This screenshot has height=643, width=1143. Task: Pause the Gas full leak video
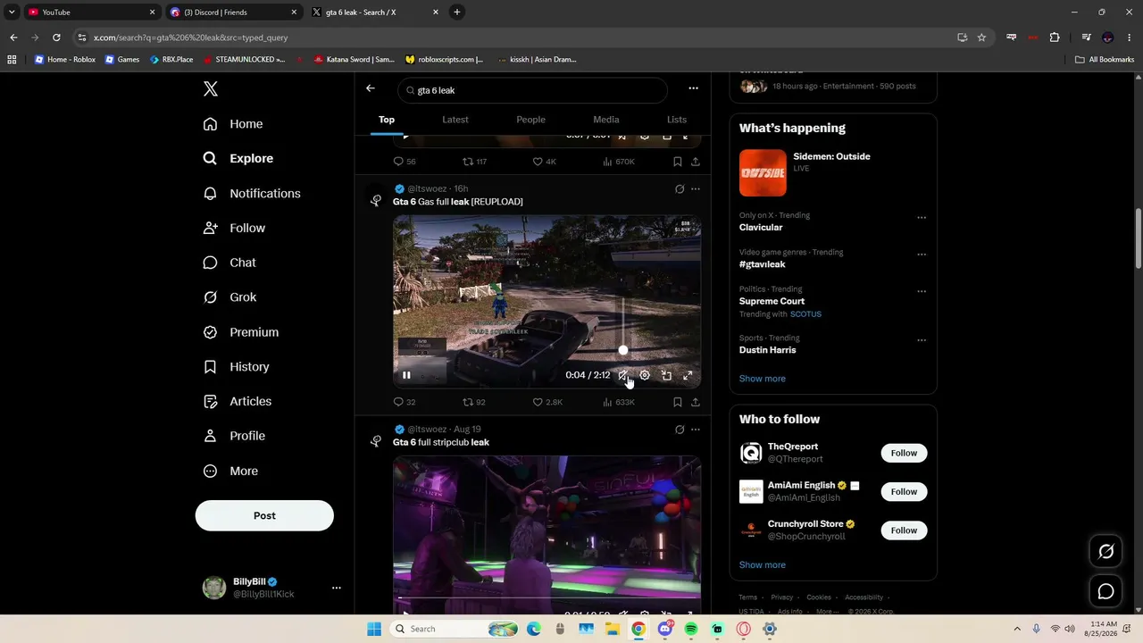(x=406, y=375)
